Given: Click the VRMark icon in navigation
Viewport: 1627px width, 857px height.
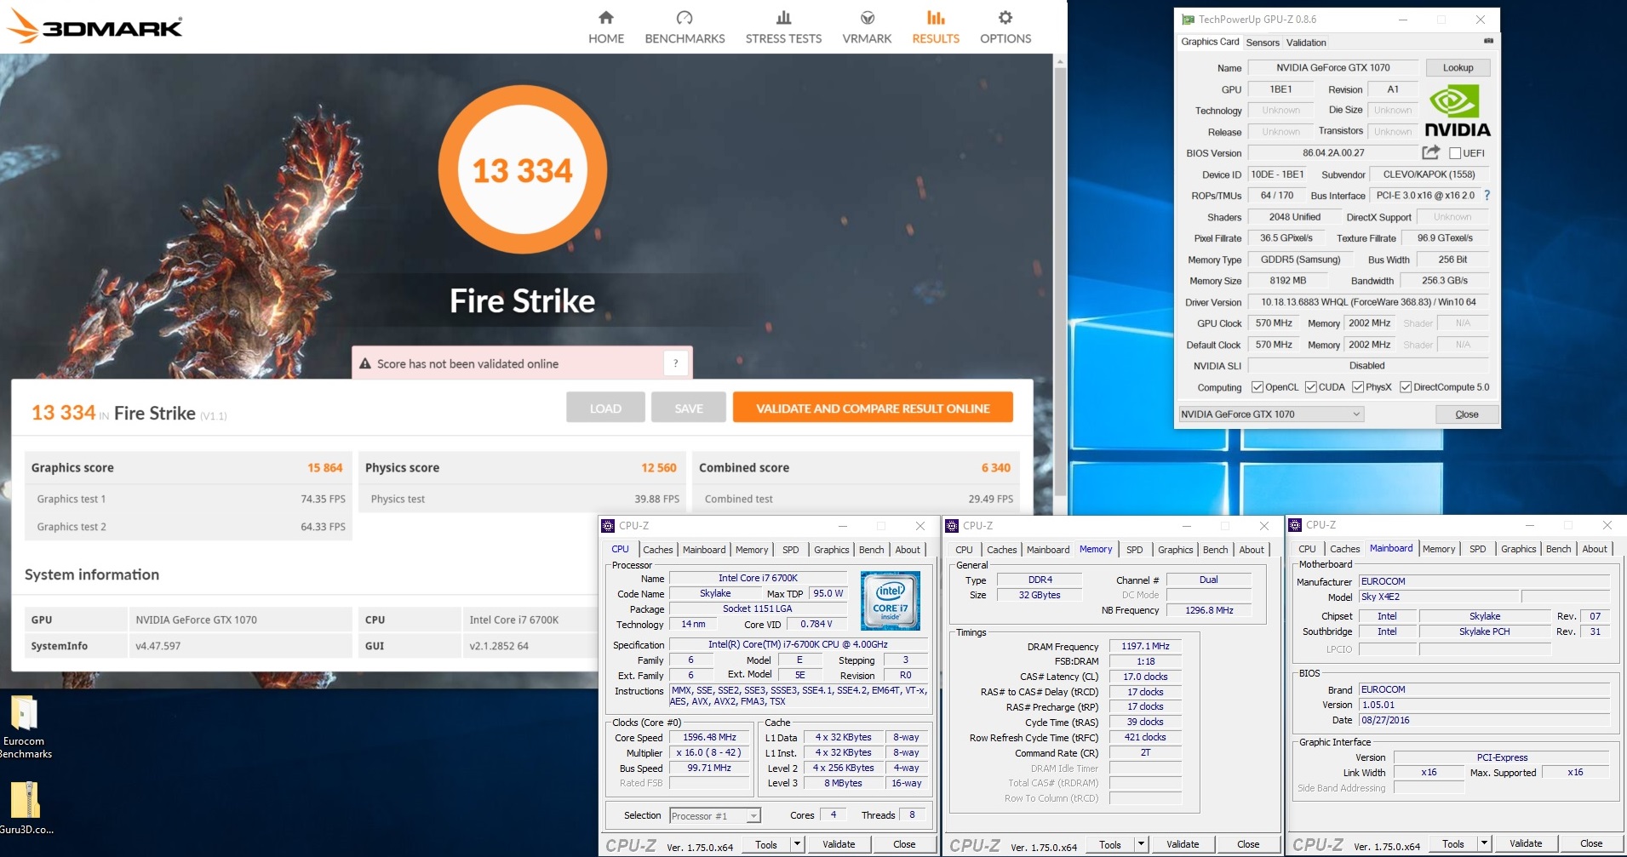Looking at the screenshot, I should tap(867, 18).
